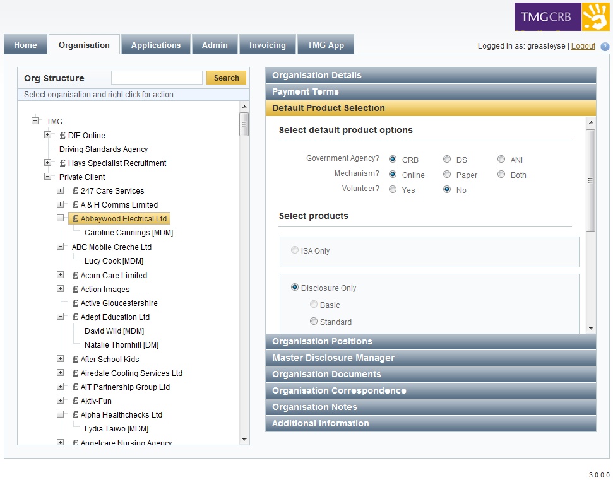613x480 pixels.
Task: Click the Search button
Action: [x=226, y=78]
